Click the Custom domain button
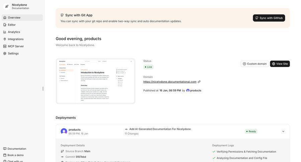301x162 pixels. point(255,64)
